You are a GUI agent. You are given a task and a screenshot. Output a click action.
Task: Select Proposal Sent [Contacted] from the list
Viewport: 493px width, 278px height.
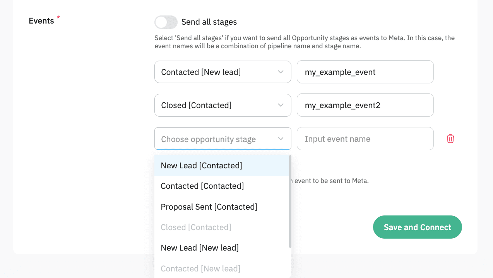click(209, 207)
